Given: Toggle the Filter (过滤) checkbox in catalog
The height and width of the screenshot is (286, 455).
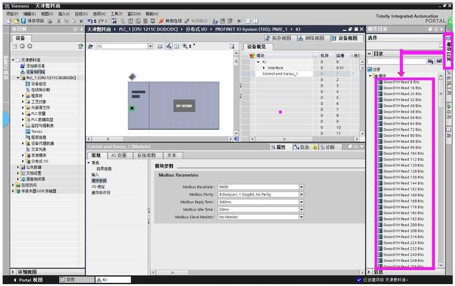Looking at the screenshot, I should click(x=370, y=70).
